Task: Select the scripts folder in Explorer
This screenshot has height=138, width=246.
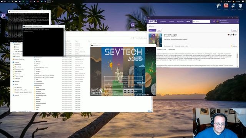Action: [38, 97]
